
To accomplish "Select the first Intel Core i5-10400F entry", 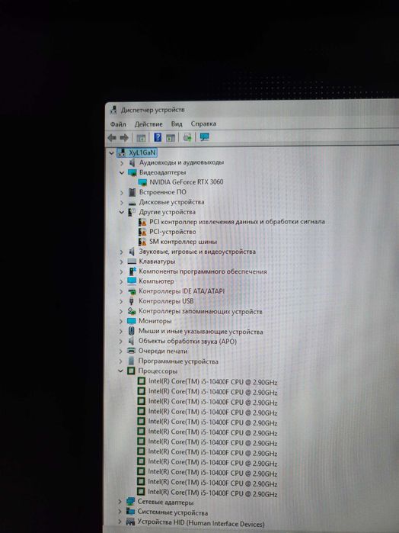I will point(213,382).
